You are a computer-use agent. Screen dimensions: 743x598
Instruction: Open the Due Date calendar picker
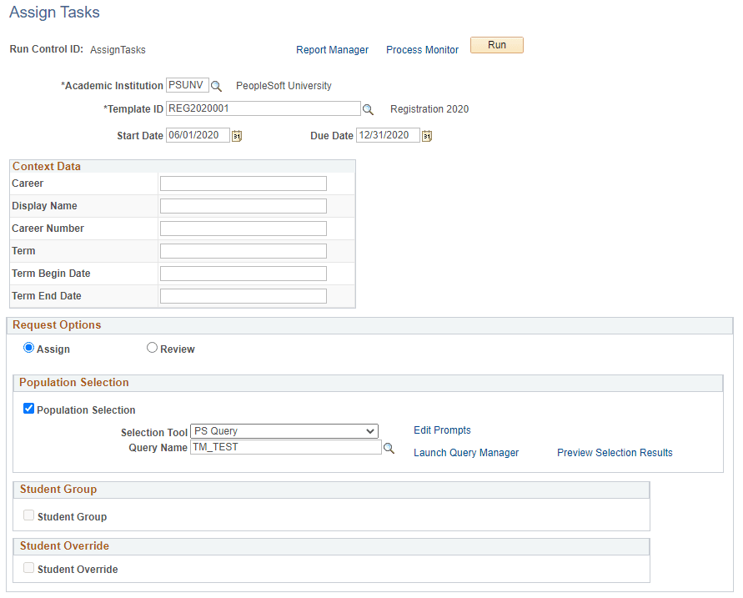click(x=426, y=135)
